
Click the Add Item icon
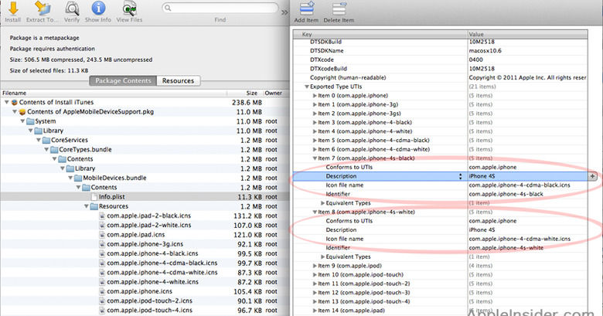(x=306, y=8)
